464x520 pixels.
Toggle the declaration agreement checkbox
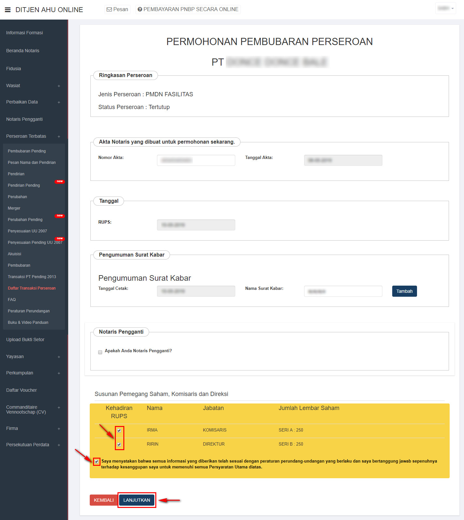(97, 462)
